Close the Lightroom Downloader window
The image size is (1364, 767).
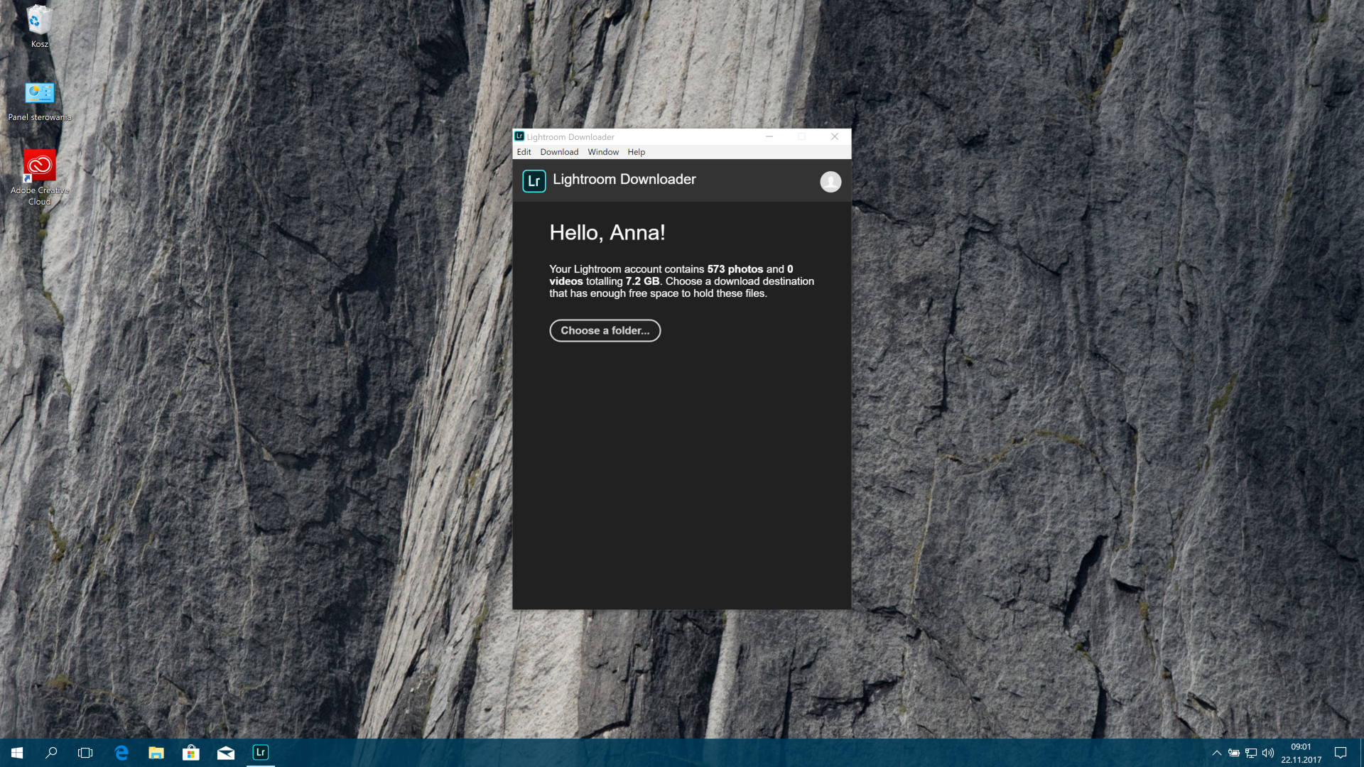pyautogui.click(x=835, y=136)
